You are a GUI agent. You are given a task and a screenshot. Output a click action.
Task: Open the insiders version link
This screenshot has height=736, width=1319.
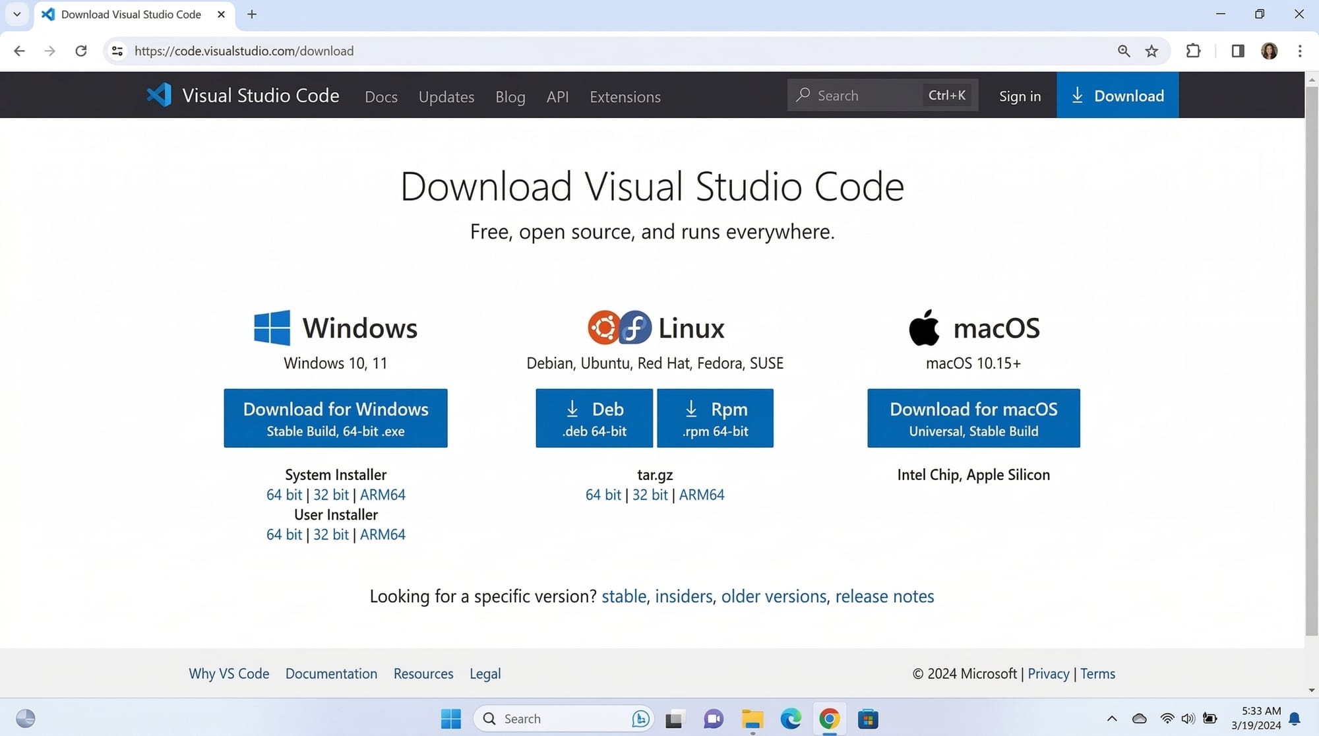[683, 596]
